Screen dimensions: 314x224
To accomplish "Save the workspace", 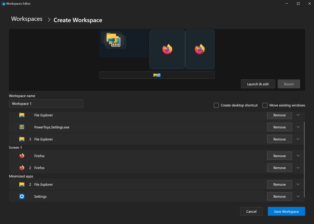I will pyautogui.click(x=286, y=211).
